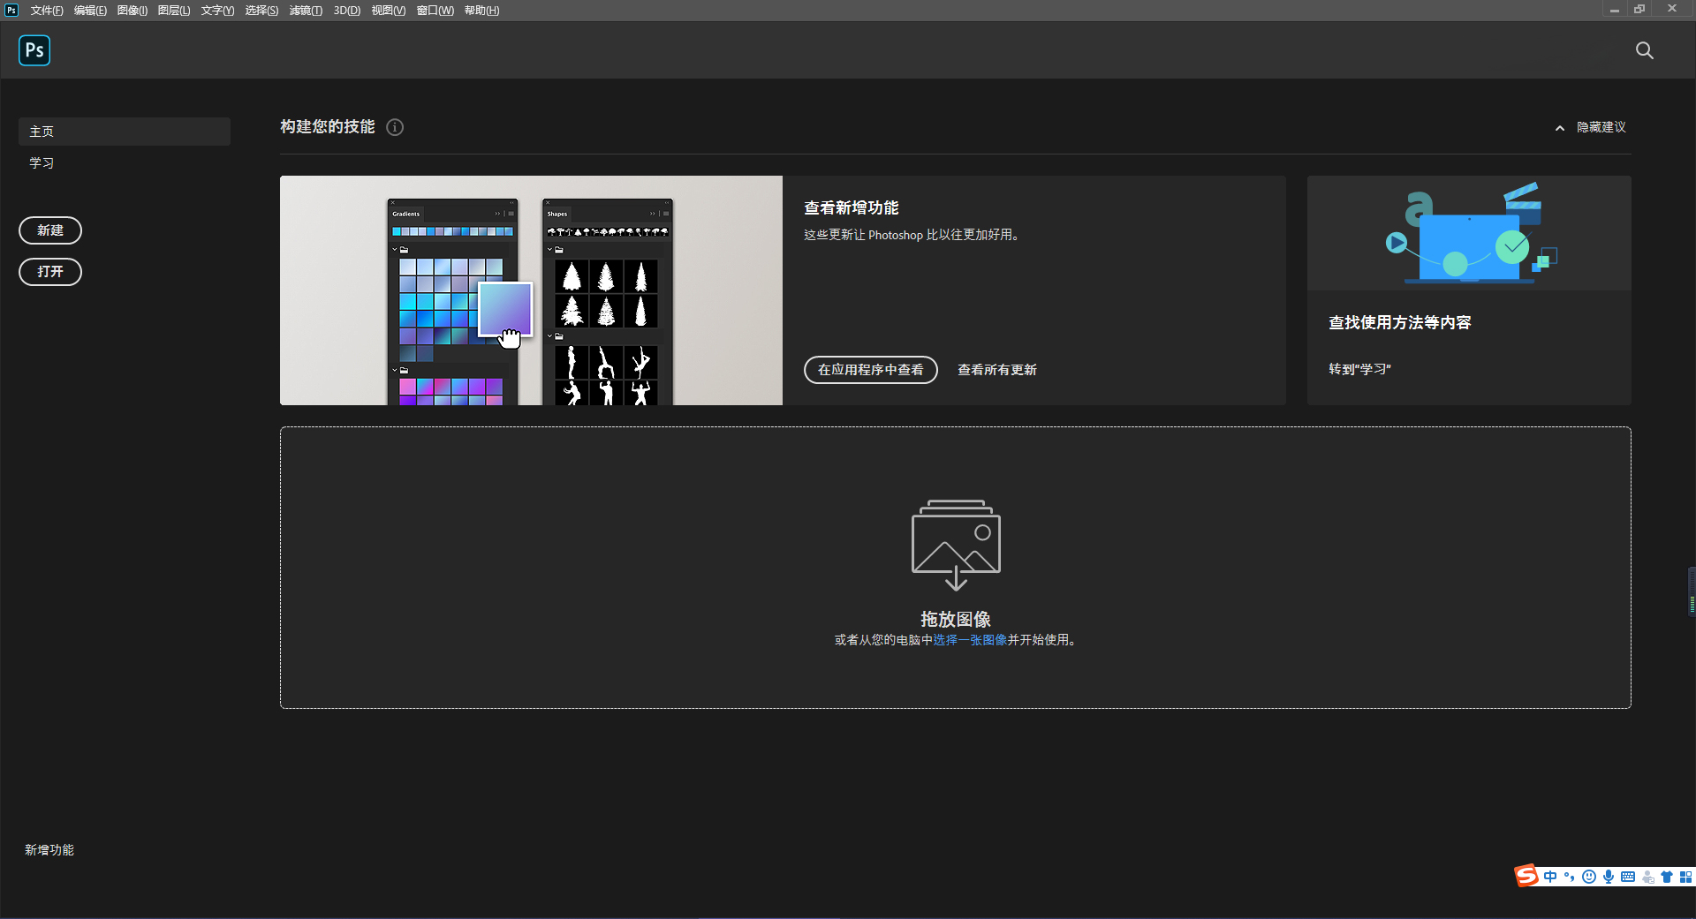
Task: Minimize the Photoshop window
Action: point(1614,9)
